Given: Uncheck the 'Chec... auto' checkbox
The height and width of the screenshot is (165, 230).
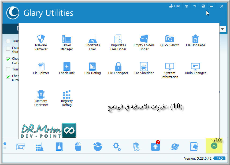Looking at the screenshot, I should coord(8,77).
